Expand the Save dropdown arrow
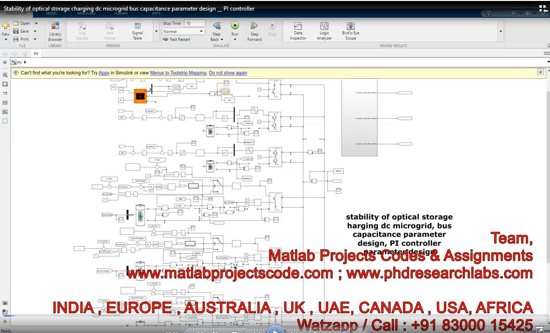The height and width of the screenshot is (333, 550). (35, 31)
